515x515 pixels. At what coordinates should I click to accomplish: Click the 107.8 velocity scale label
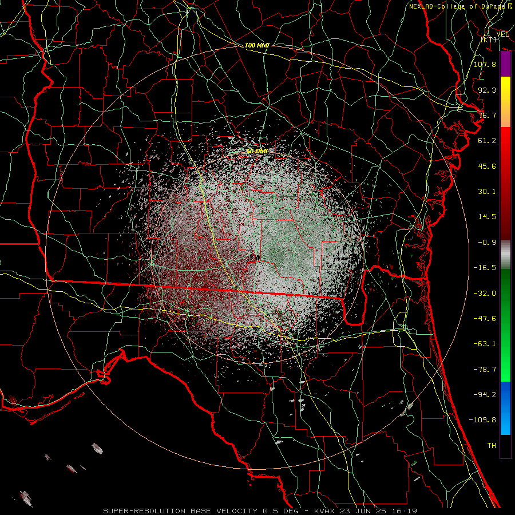point(485,64)
